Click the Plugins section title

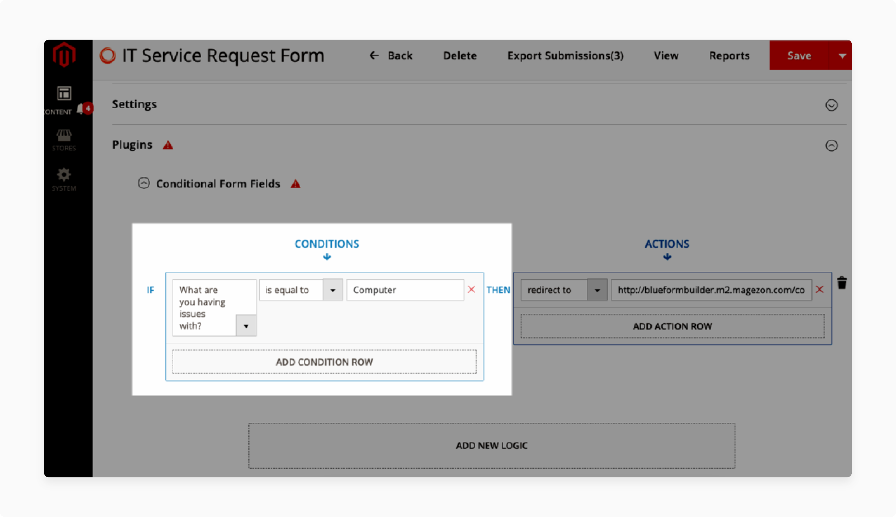coord(132,145)
